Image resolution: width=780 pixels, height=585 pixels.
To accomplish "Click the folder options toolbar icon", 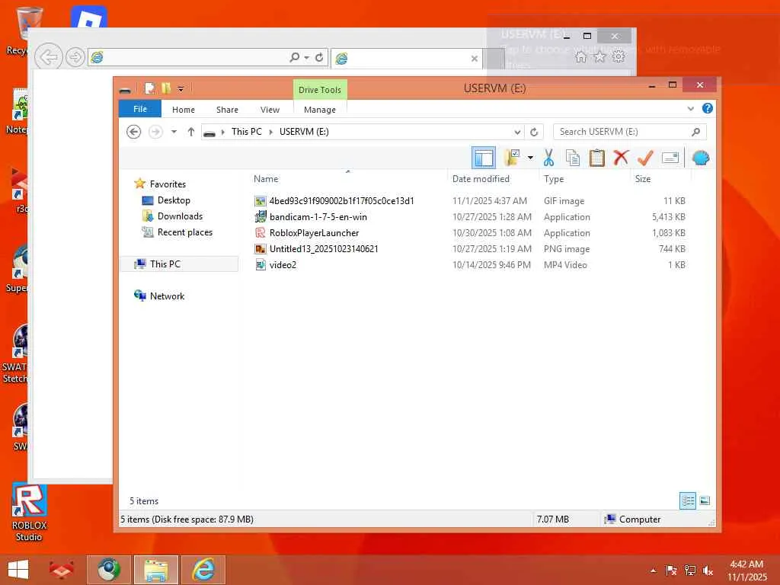I will click(512, 158).
